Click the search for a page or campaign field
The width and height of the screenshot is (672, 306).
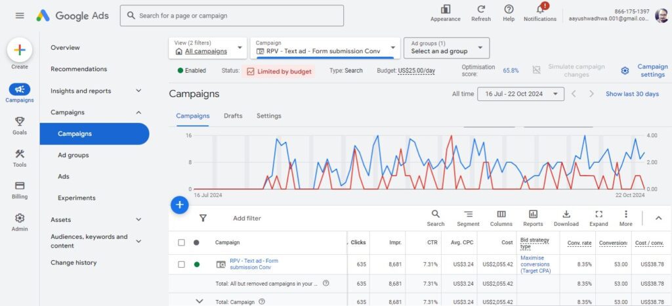(232, 16)
